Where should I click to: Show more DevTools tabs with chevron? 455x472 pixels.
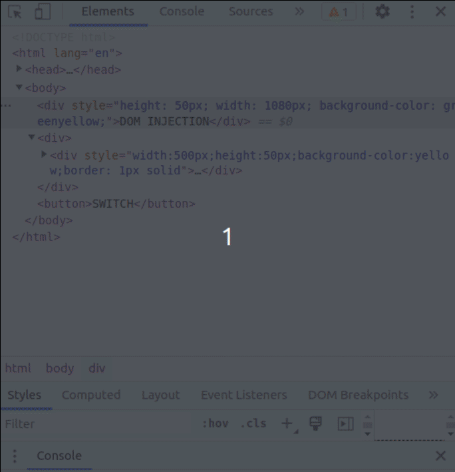click(299, 12)
